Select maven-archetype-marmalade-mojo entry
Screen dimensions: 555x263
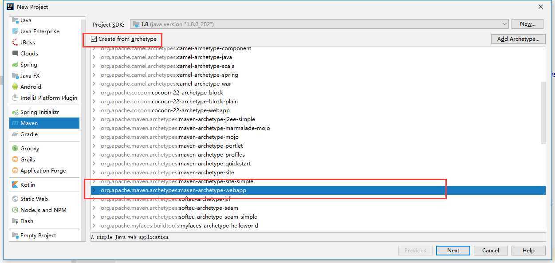tap(185, 128)
